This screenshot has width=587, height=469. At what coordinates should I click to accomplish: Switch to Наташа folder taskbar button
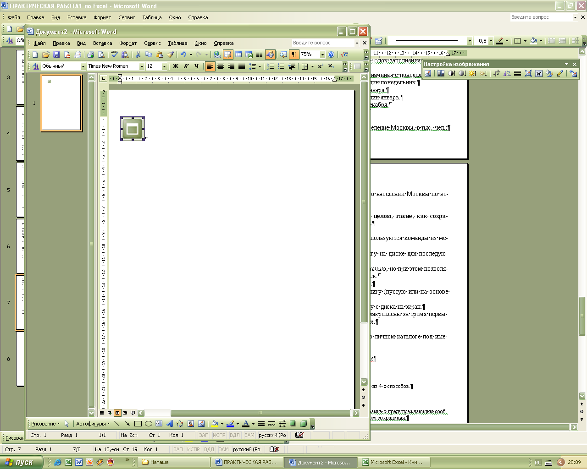(173, 462)
